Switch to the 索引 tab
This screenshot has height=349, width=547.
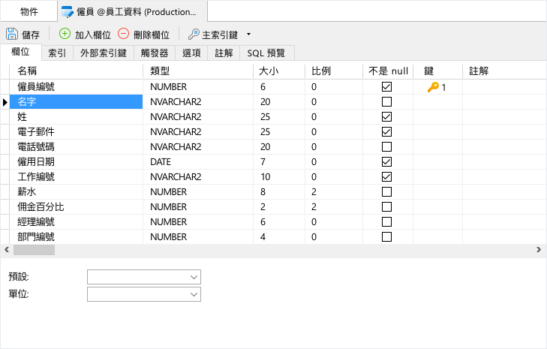pos(57,53)
